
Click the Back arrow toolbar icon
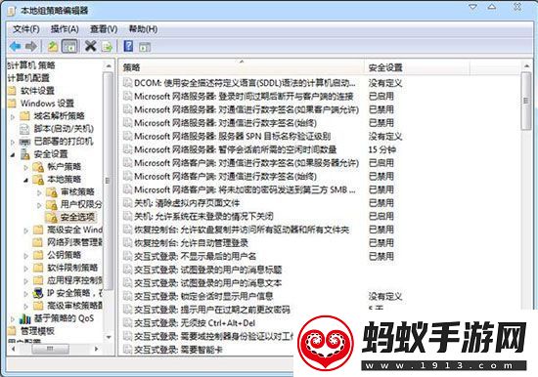click(16, 46)
